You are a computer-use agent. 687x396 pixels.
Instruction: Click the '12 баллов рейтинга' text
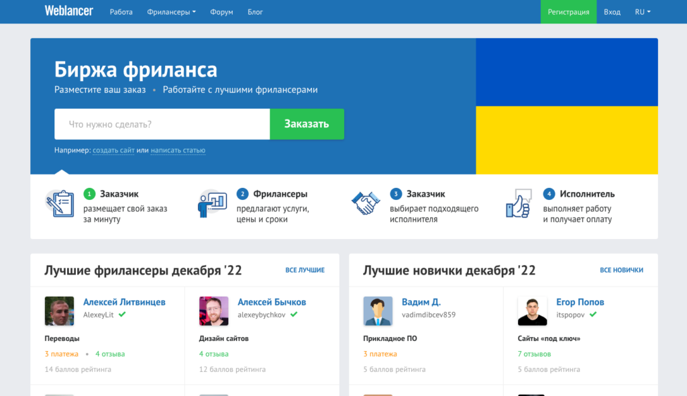pos(232,369)
